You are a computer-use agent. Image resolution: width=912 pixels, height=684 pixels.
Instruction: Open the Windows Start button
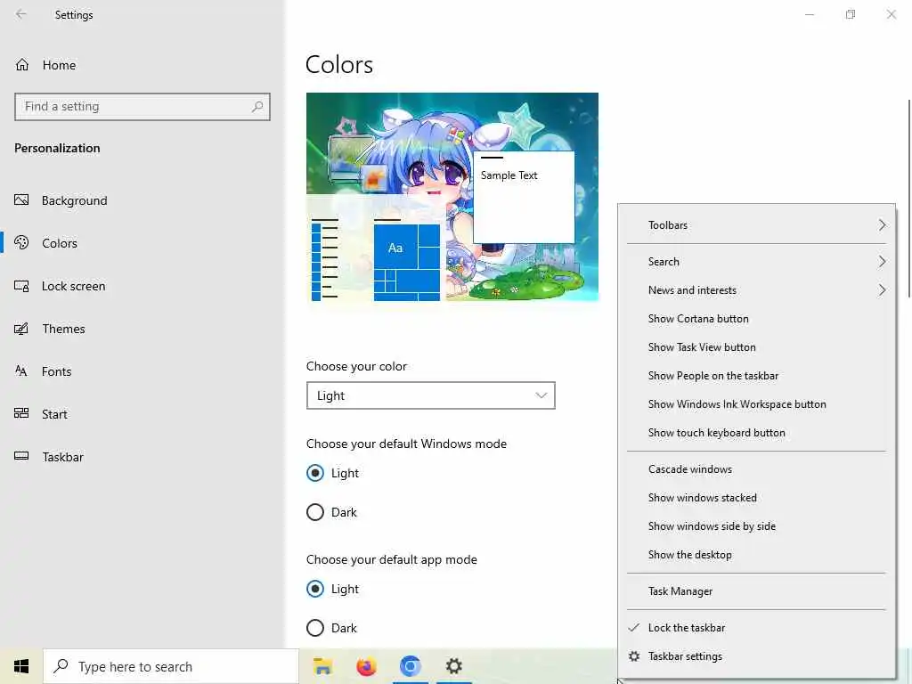[x=21, y=666]
